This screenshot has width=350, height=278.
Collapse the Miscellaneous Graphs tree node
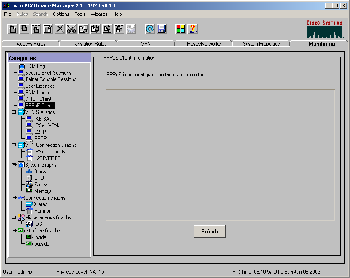coord(14,217)
